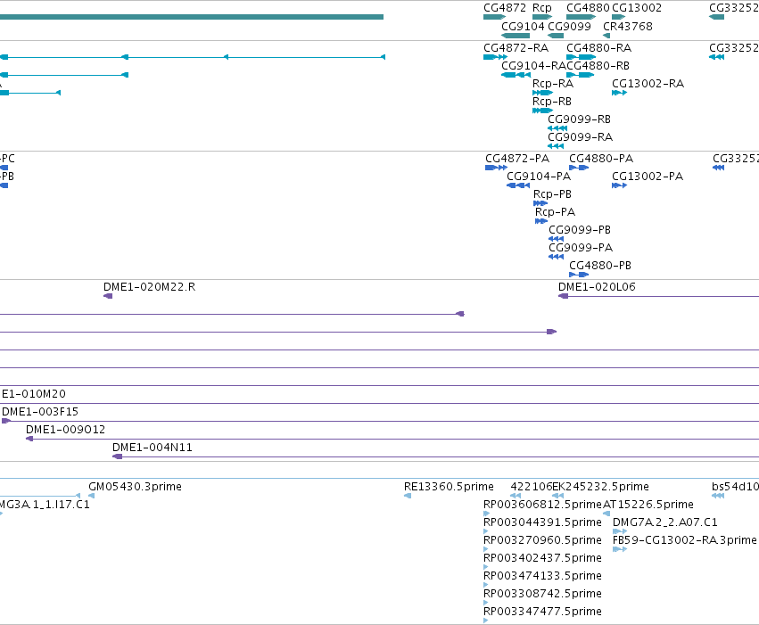759x625 pixels.
Task: Select protein CG13002-PA
Action: tap(648, 177)
